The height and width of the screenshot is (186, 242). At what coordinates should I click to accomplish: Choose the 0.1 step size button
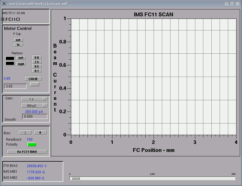[37, 71]
